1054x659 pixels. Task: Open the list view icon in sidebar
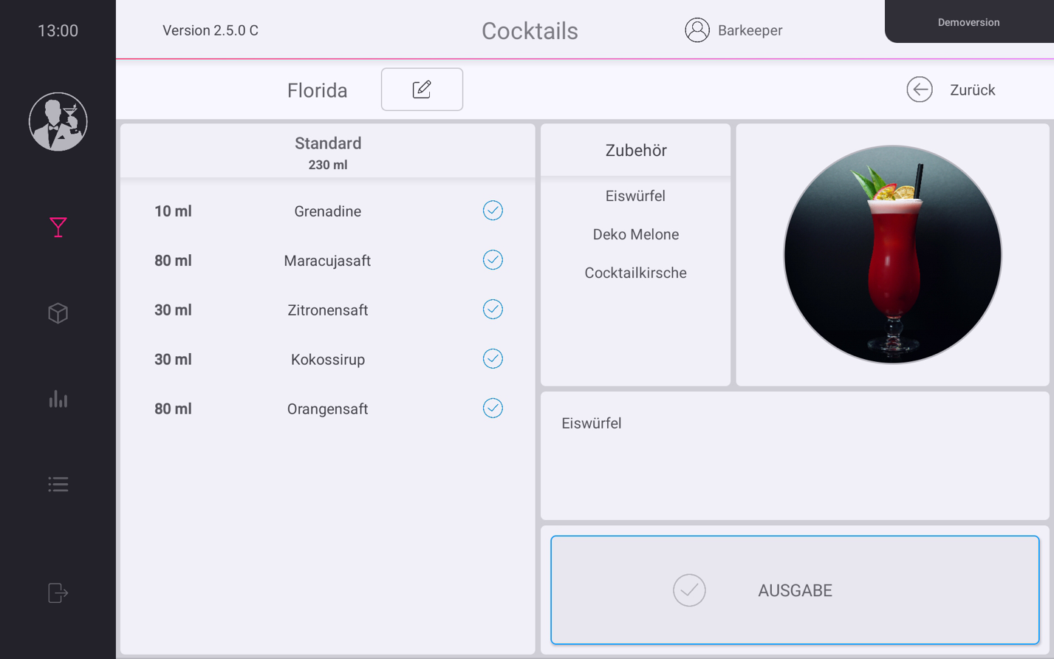58,485
